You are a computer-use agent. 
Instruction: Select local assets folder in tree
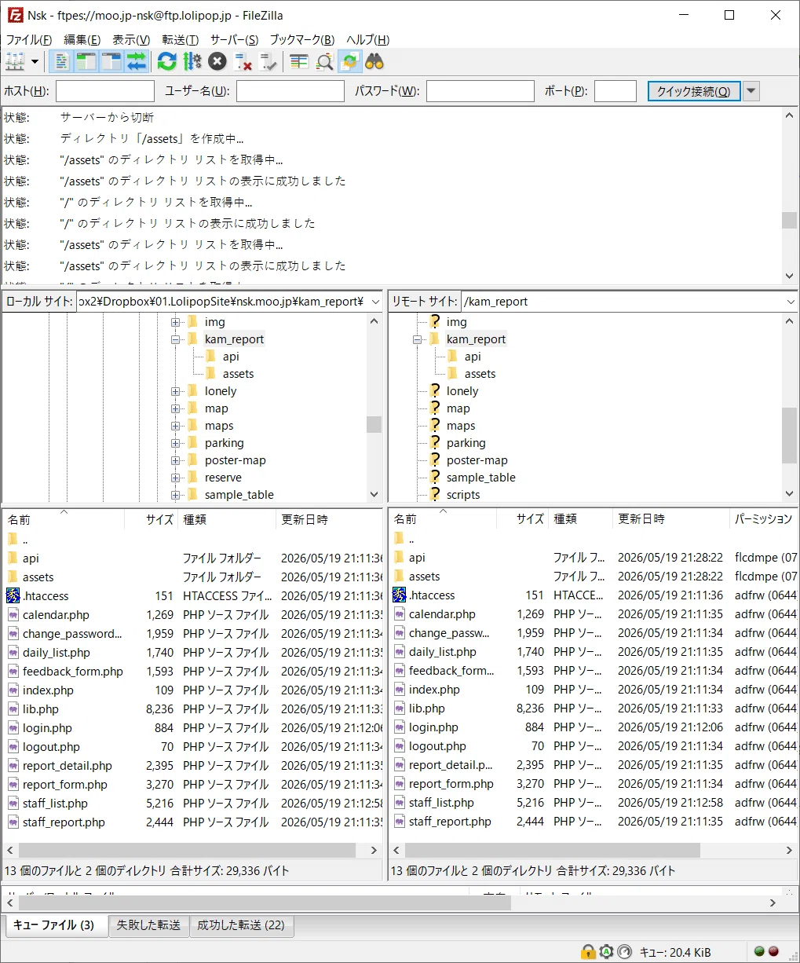click(238, 374)
